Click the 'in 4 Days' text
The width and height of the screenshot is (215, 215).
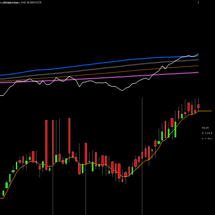coord(207,138)
